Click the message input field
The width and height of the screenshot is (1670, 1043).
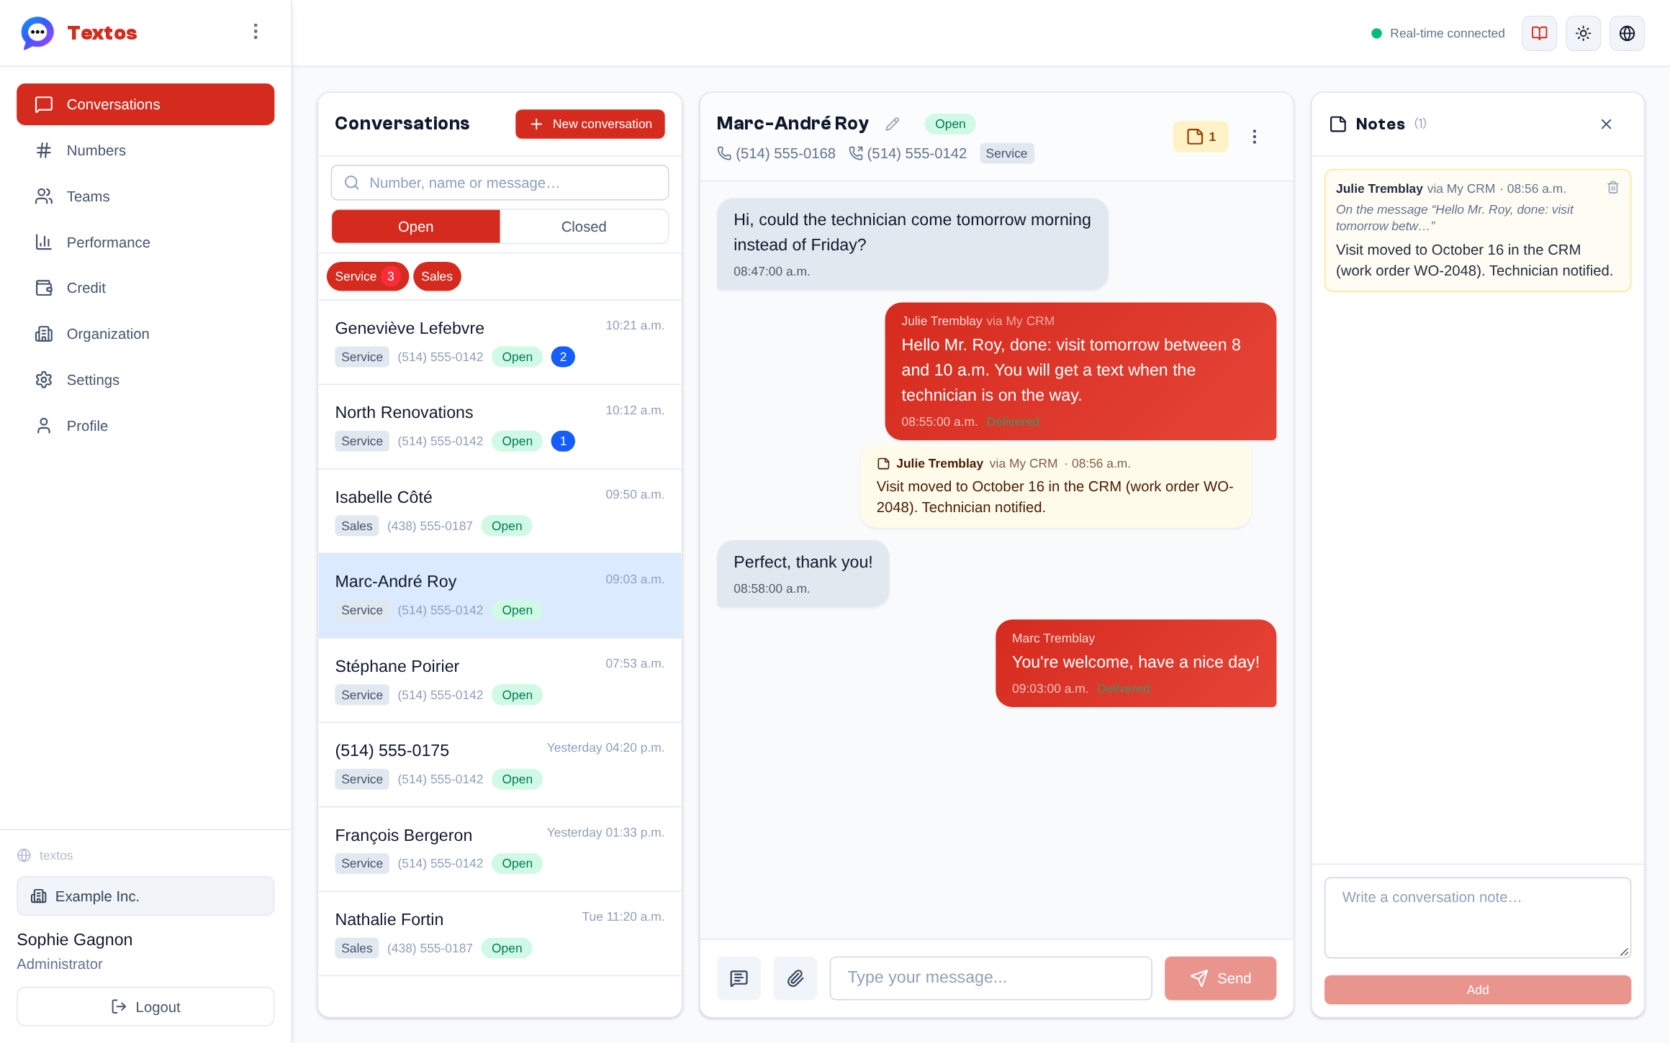tap(990, 978)
